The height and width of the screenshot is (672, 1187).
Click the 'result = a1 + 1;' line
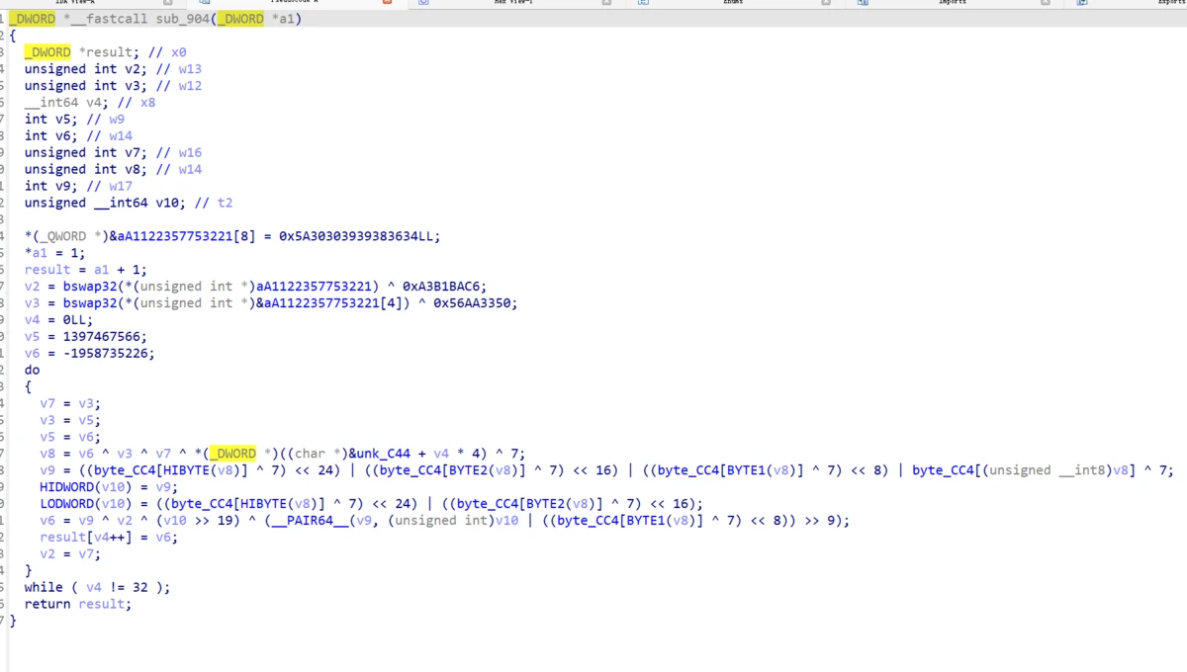click(x=86, y=270)
